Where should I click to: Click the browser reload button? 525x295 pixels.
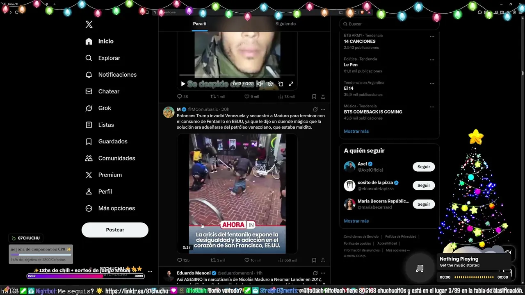[17, 12]
